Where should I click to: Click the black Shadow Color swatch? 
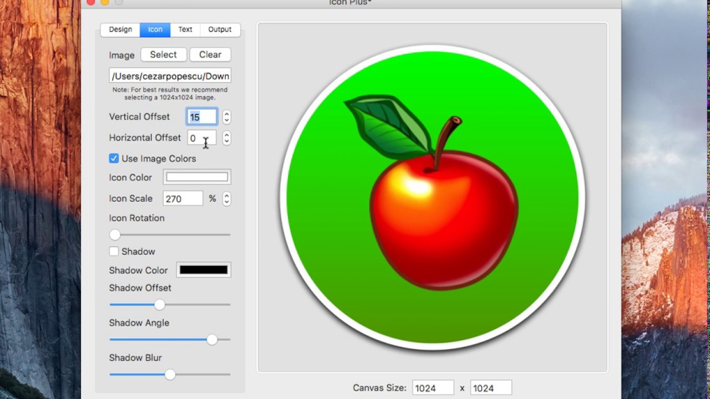pyautogui.click(x=203, y=270)
